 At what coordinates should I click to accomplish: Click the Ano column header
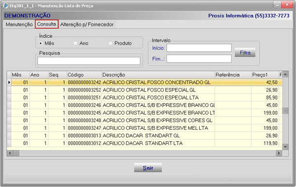coord(38,75)
